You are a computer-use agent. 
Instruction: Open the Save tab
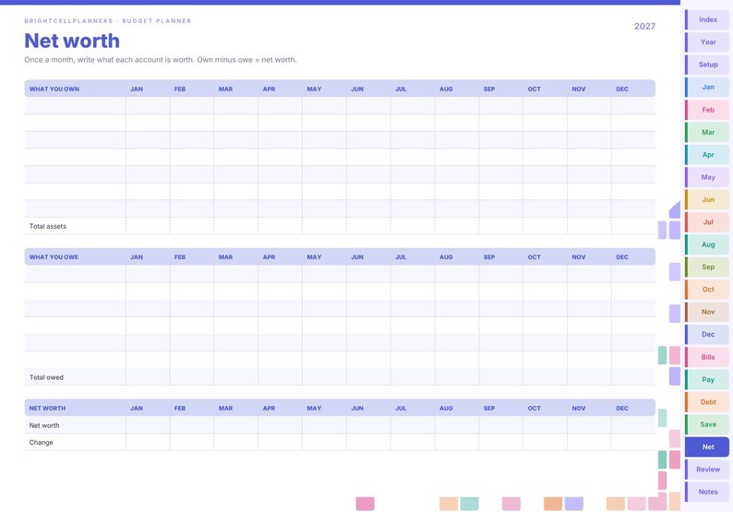707,424
